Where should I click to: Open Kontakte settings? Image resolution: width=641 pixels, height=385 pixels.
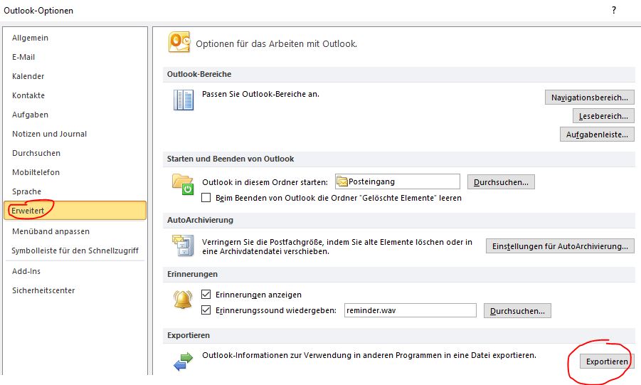[28, 95]
